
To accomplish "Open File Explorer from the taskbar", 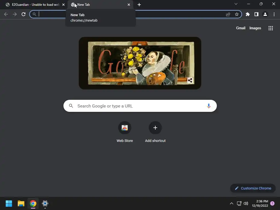I will point(21,203).
